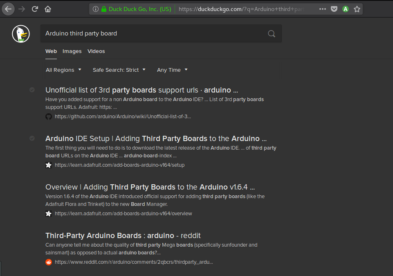The width and height of the screenshot is (393, 276).
Task: Switch to the Videos tab
Action: pyautogui.click(x=96, y=51)
